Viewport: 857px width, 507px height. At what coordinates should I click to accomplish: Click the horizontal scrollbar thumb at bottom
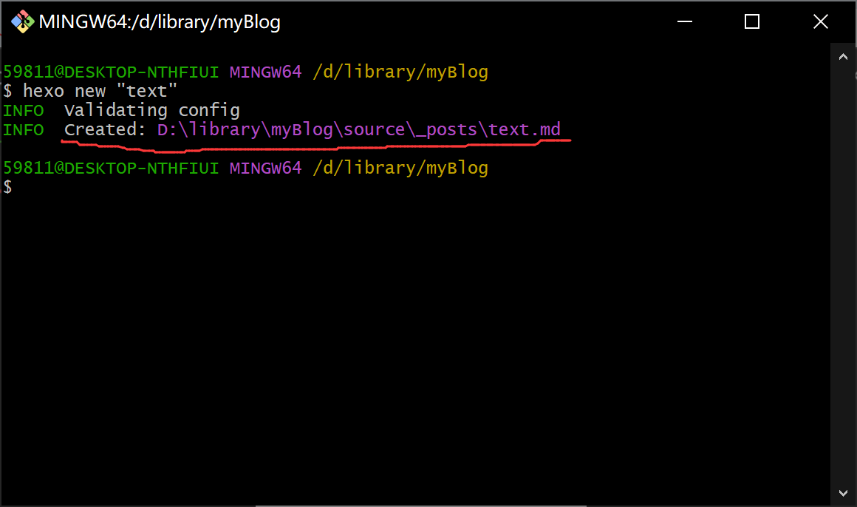pos(421,506)
